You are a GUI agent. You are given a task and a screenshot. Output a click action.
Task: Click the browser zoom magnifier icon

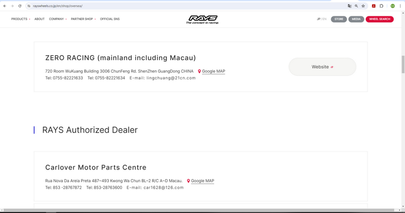tap(356, 6)
